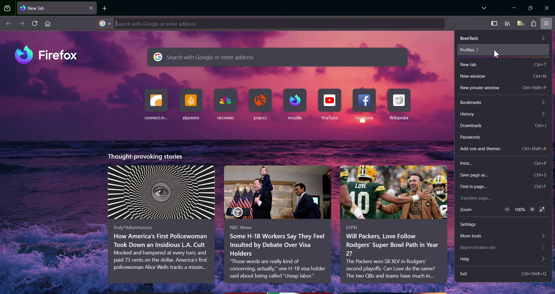Zoom in with the plus button
The height and width of the screenshot is (294, 555).
[x=532, y=210]
